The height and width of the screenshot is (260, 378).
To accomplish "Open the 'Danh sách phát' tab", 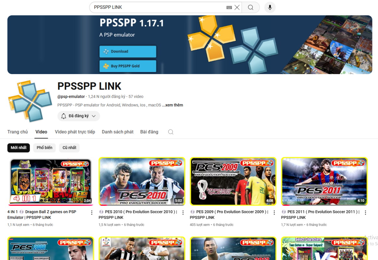I will (x=117, y=132).
